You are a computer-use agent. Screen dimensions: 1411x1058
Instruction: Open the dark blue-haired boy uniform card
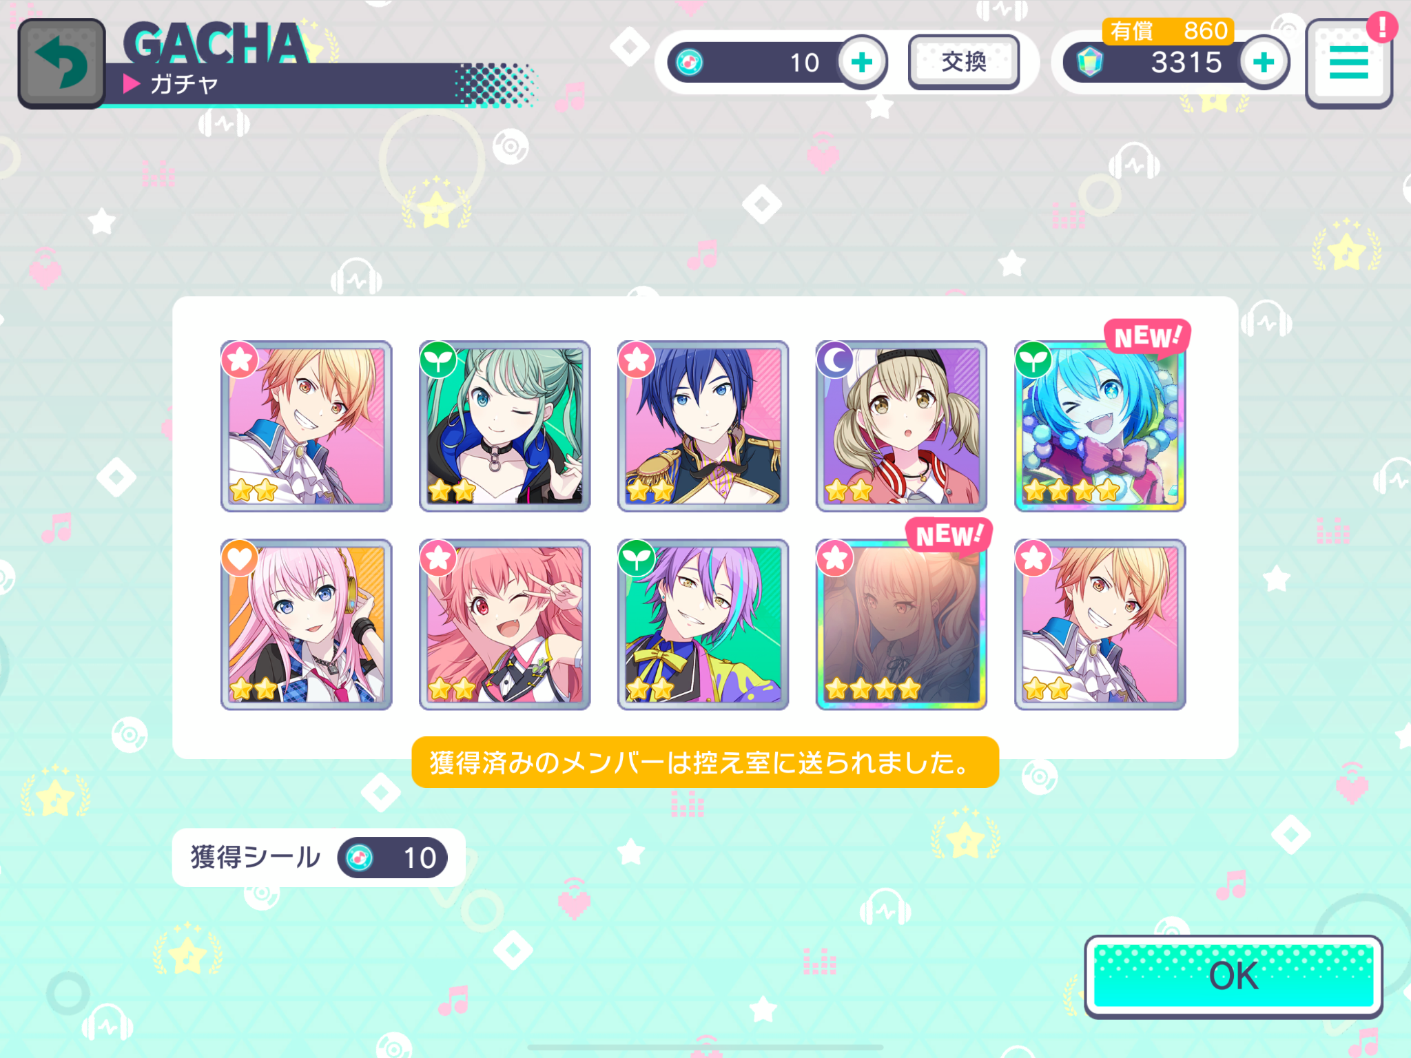[x=703, y=426]
